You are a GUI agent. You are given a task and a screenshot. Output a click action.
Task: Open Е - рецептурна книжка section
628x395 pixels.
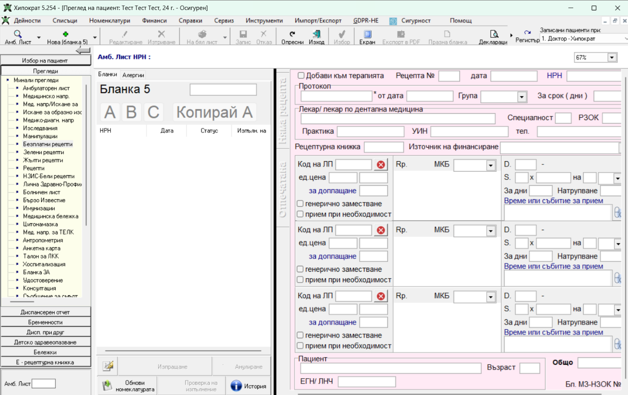[45, 362]
